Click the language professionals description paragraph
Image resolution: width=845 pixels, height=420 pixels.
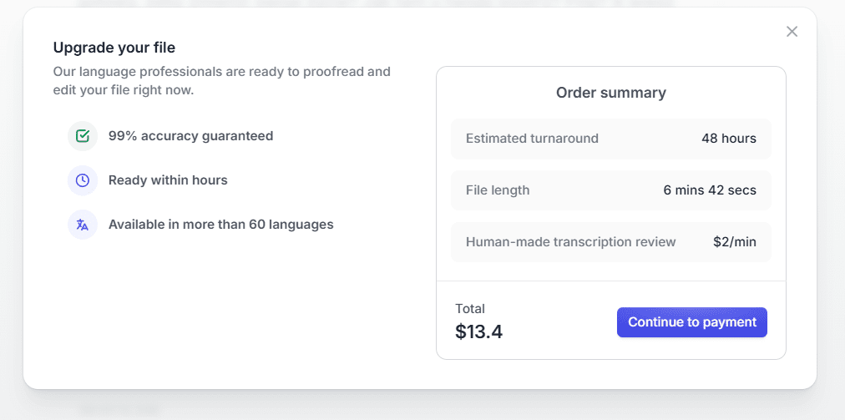[221, 80]
